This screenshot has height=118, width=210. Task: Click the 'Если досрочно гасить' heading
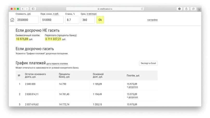(35, 49)
